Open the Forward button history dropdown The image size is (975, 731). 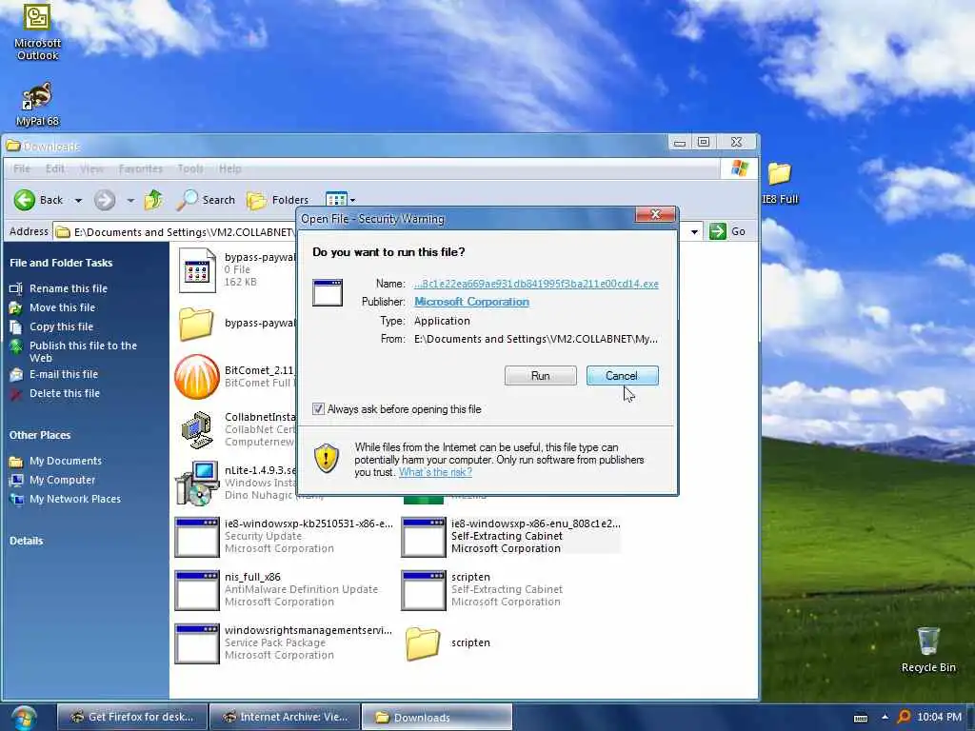pyautogui.click(x=130, y=200)
